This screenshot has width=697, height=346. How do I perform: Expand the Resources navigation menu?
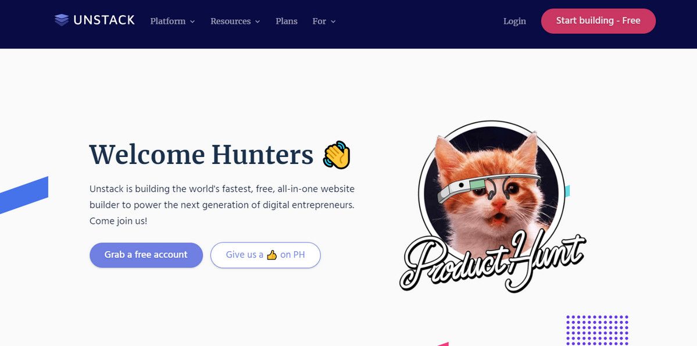235,21
